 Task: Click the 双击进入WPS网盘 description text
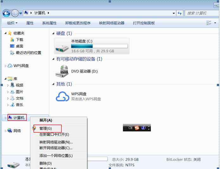point(86,99)
